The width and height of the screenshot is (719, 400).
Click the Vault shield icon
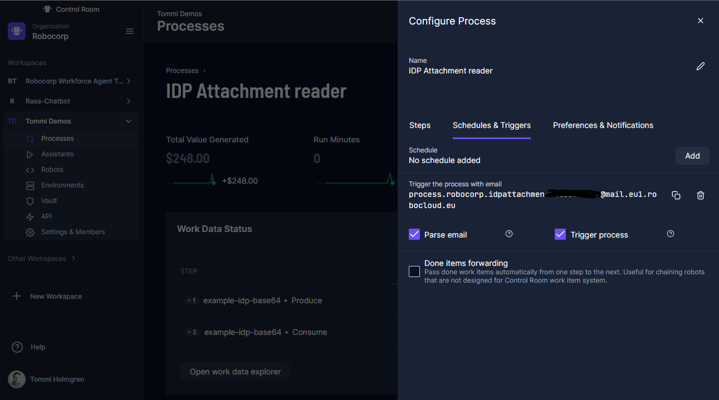(x=30, y=201)
